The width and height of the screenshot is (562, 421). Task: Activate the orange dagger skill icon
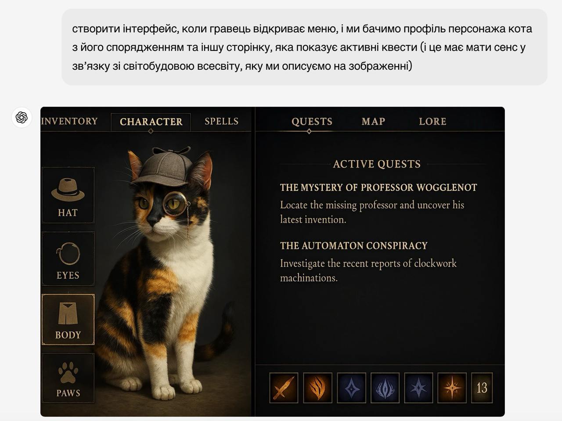284,388
